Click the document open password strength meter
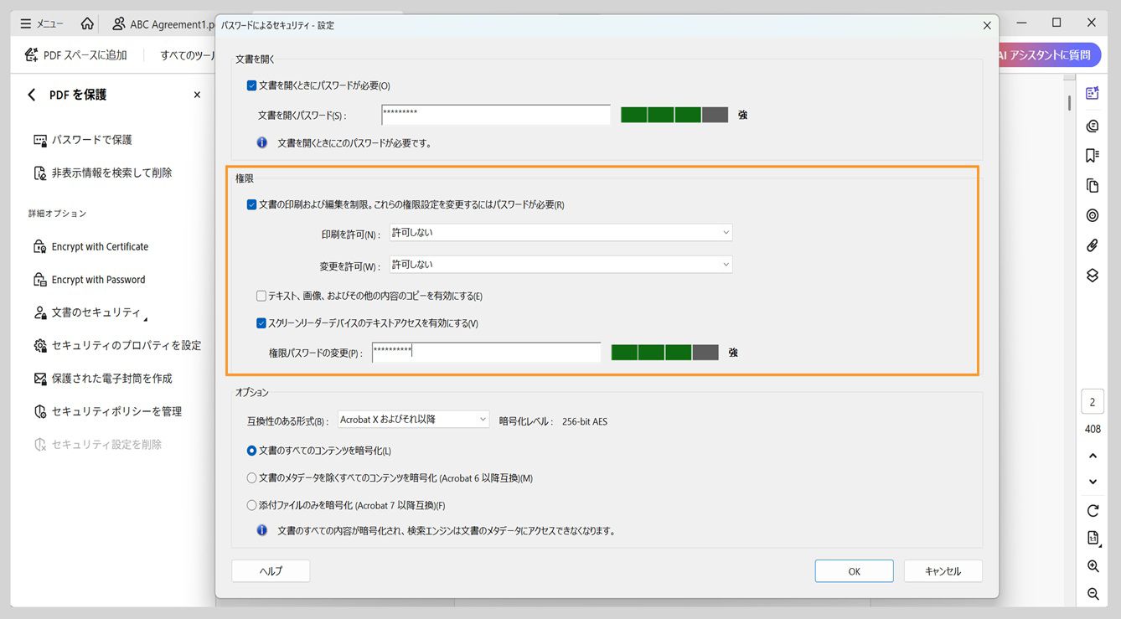The image size is (1121, 619). pos(674,115)
